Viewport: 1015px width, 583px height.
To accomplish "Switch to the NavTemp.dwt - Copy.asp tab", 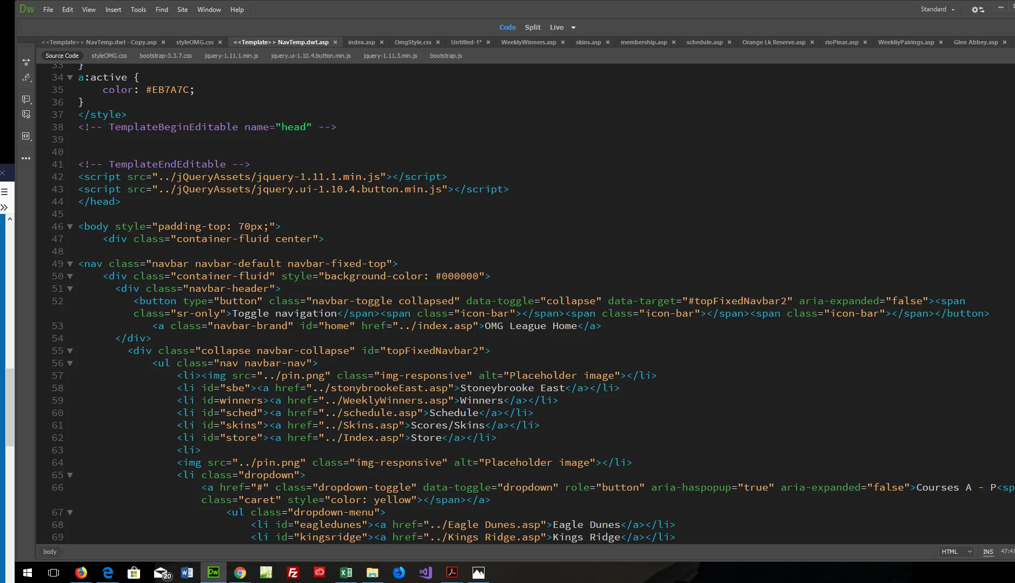I will point(99,42).
